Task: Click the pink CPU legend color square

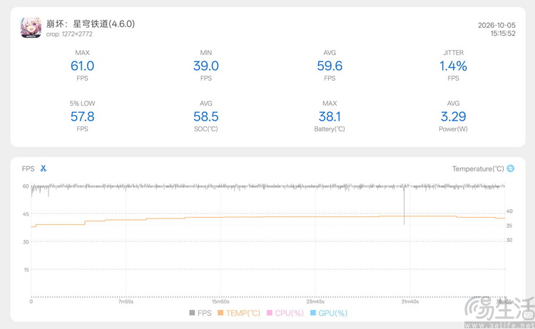Action: pos(270,313)
